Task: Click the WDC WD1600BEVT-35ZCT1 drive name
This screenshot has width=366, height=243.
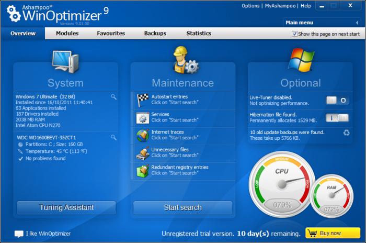Action: click(46, 138)
